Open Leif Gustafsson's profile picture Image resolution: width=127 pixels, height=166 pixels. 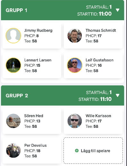point(75,65)
